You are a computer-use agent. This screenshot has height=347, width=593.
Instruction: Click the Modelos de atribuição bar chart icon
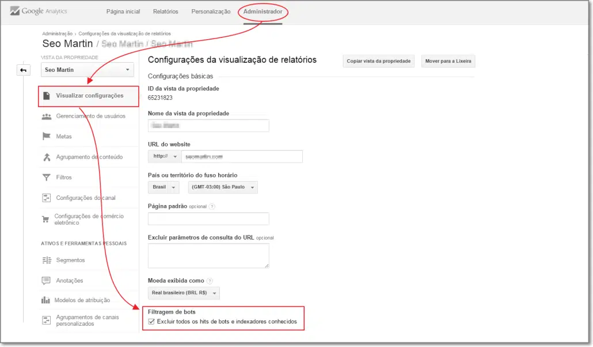[45, 300]
